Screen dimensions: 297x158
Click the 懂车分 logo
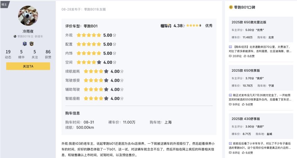click(x=166, y=26)
